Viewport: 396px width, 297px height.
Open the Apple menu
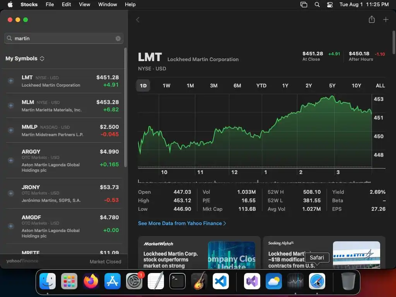(x=10, y=4)
